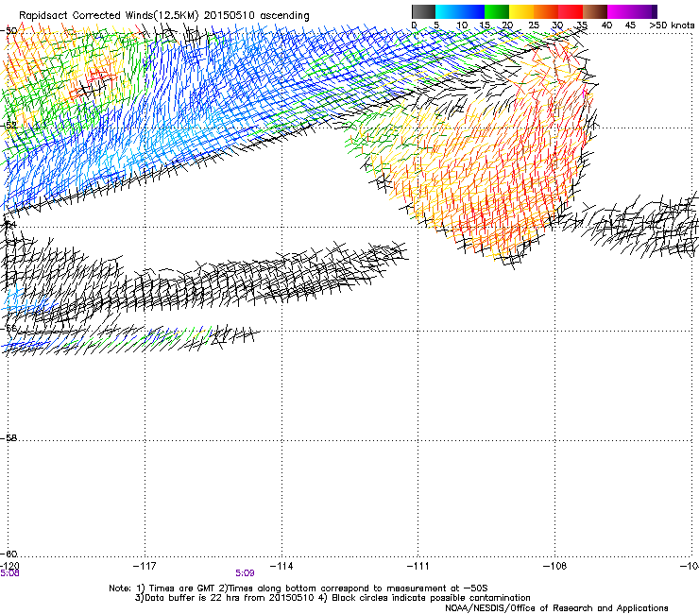Click the longitude label '-111'

tap(418, 566)
